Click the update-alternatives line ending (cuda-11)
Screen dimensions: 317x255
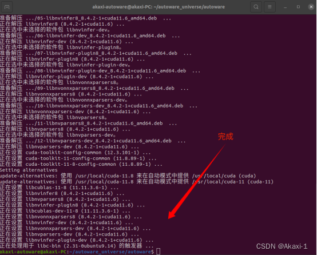click(x=137, y=182)
